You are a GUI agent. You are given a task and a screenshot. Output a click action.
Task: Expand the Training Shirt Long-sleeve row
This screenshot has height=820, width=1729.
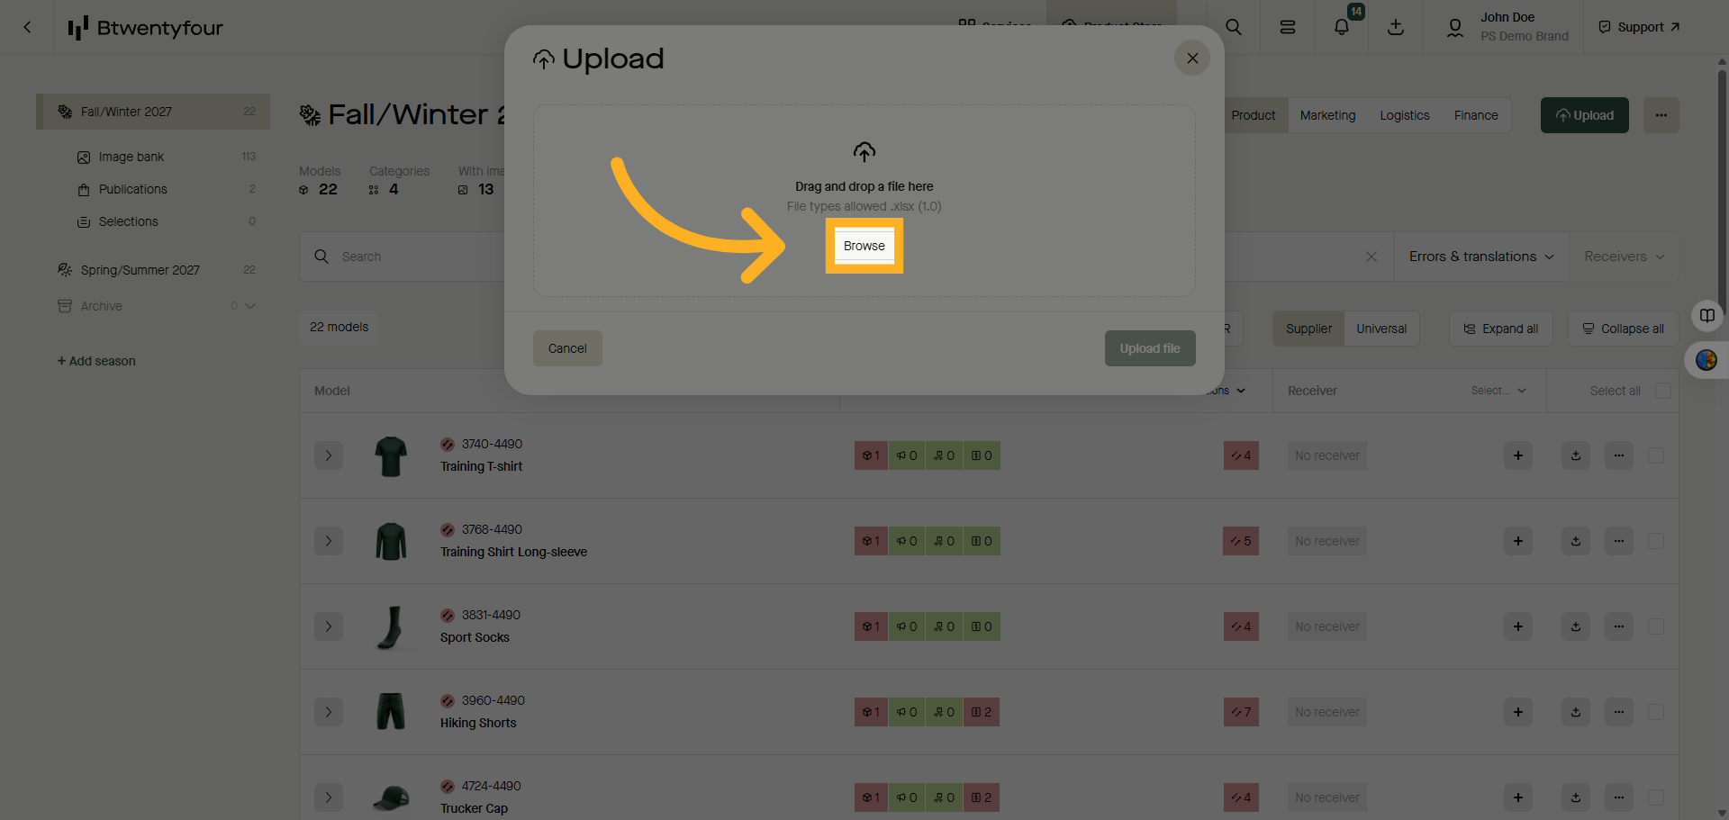coord(329,541)
